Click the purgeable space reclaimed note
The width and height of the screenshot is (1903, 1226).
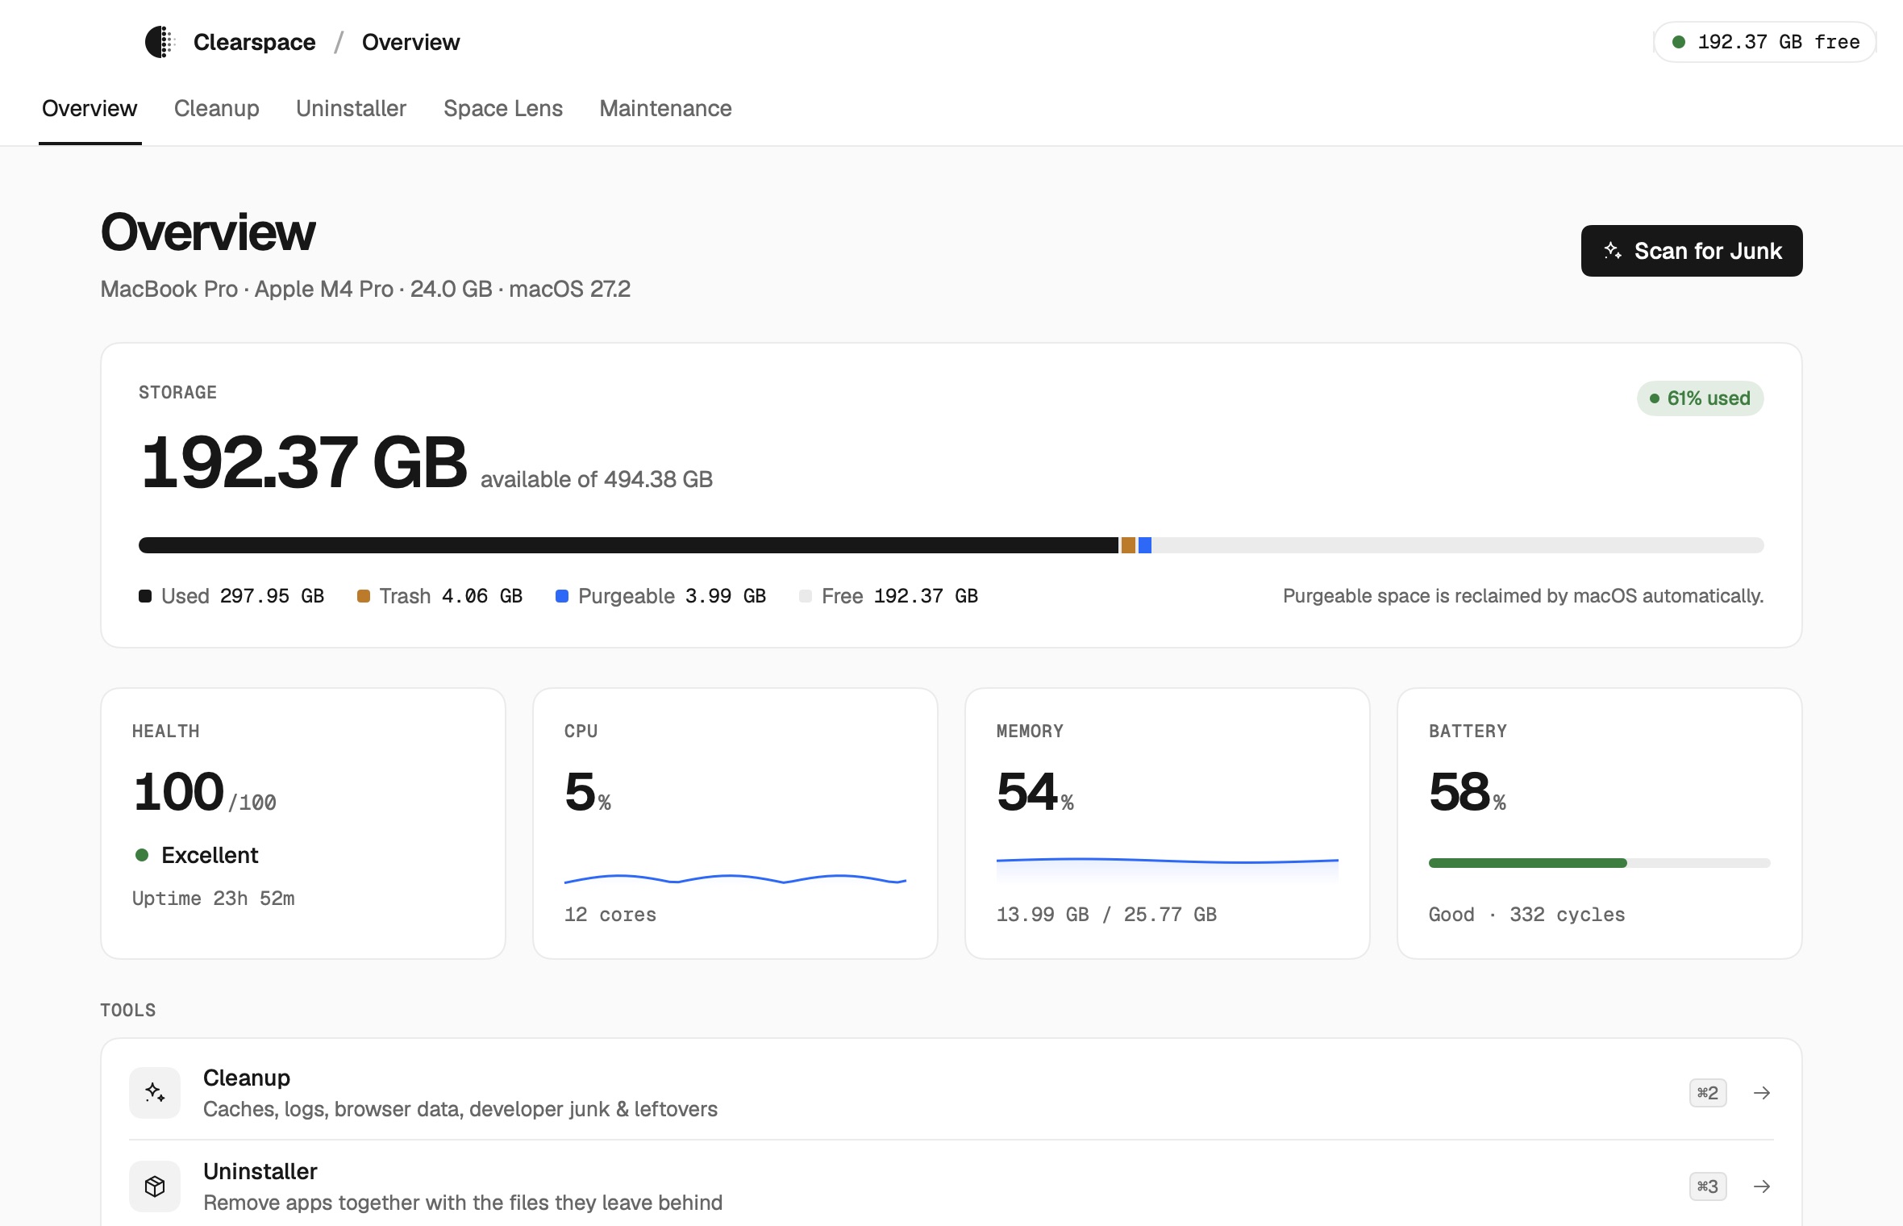point(1523,596)
